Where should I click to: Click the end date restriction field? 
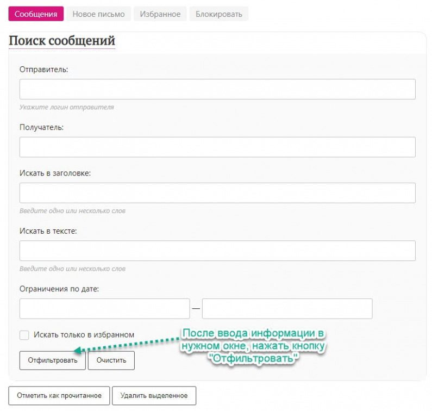pyautogui.click(x=287, y=308)
